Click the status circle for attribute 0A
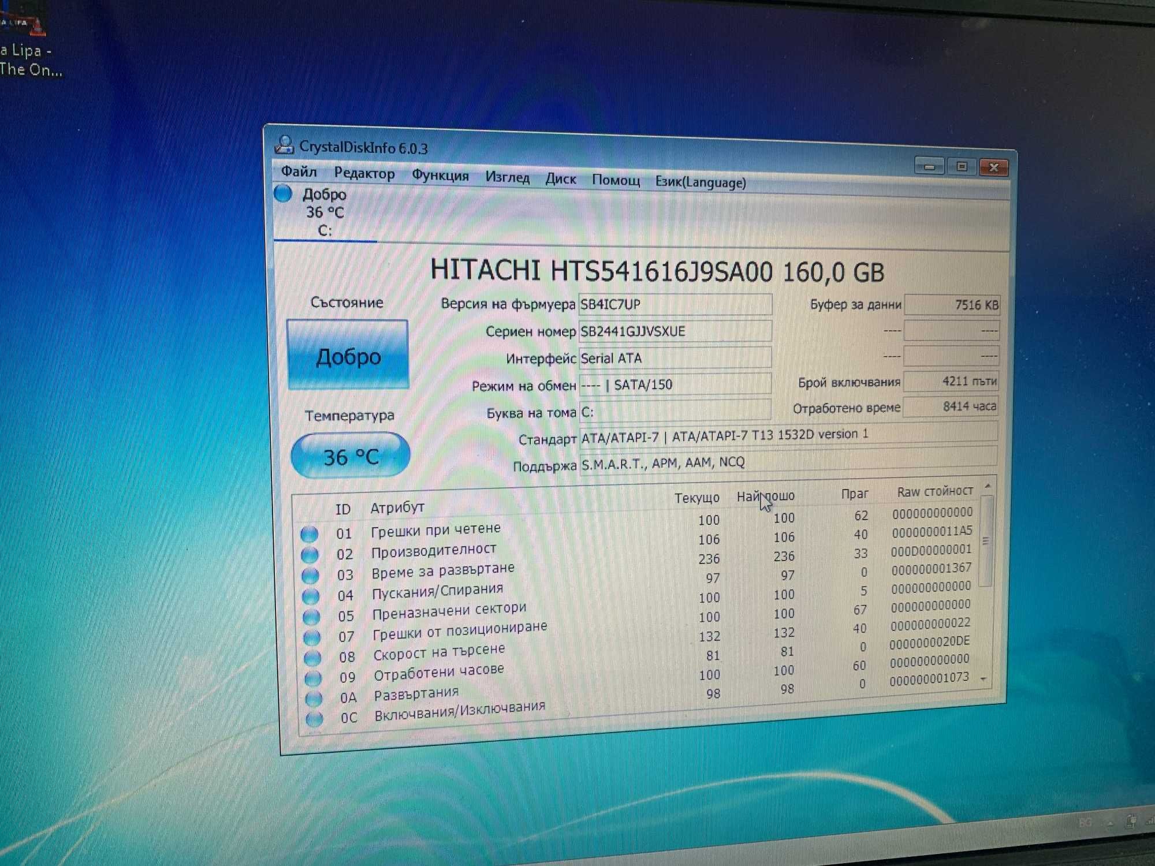1155x866 pixels. click(314, 699)
